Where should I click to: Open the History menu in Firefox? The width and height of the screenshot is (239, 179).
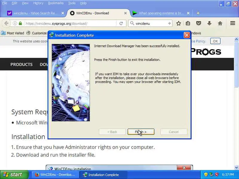pyautogui.click(x=38, y=3)
